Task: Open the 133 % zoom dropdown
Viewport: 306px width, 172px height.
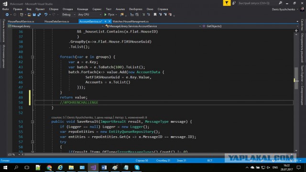Action: click(14, 154)
